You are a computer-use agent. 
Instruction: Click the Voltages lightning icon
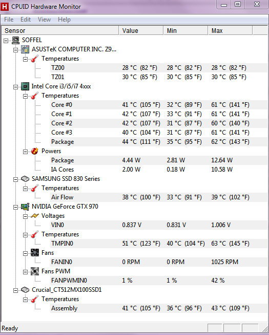coord(35,216)
